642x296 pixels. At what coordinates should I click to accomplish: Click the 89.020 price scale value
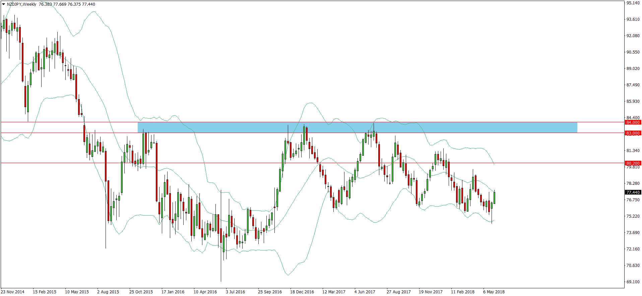[633, 69]
